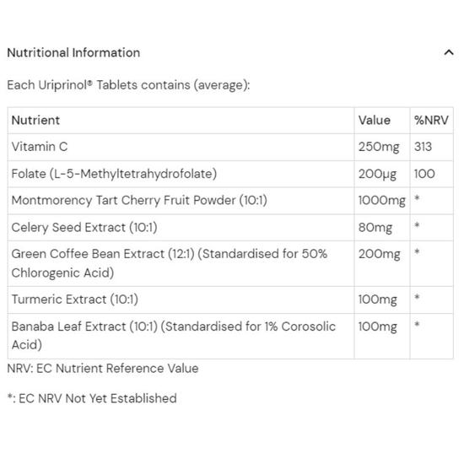Click the asterisk in the Turmeric row
Viewport: 464px width, 464px height.
pyautogui.click(x=417, y=297)
